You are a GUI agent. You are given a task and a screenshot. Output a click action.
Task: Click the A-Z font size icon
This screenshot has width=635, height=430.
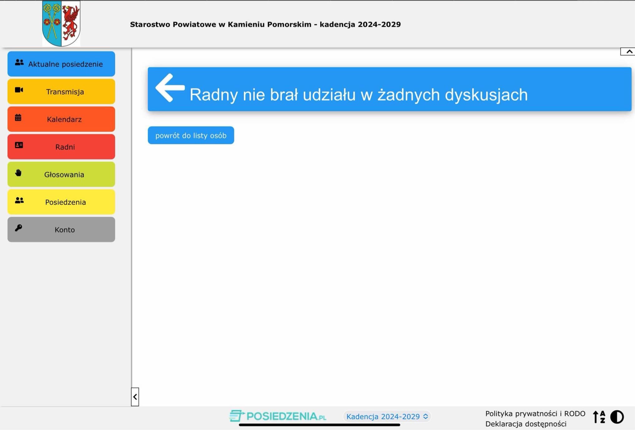click(x=599, y=417)
